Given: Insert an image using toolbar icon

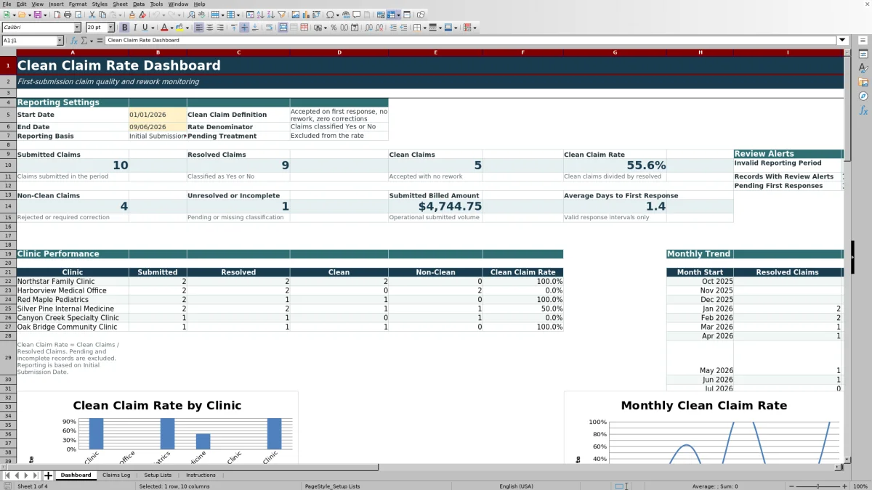Looking at the screenshot, I should pos(294,15).
